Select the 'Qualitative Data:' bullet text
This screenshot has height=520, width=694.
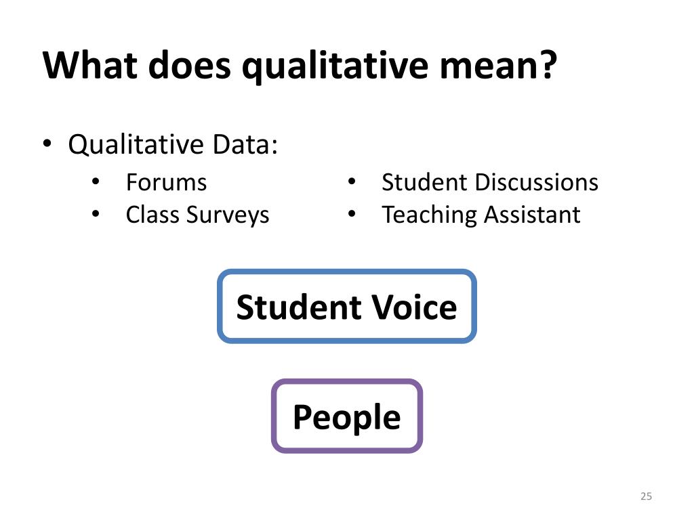click(173, 145)
